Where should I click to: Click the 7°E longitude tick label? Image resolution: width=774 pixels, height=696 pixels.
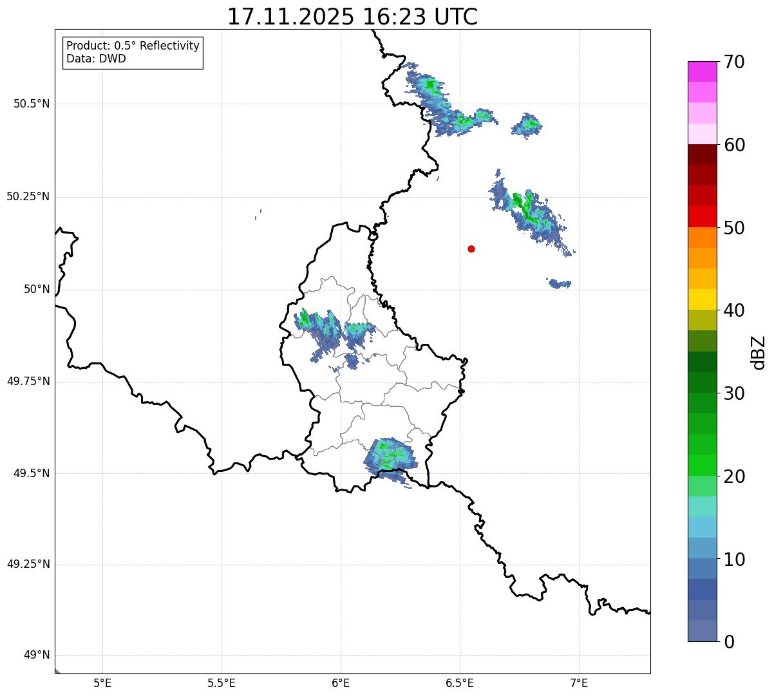(x=579, y=683)
